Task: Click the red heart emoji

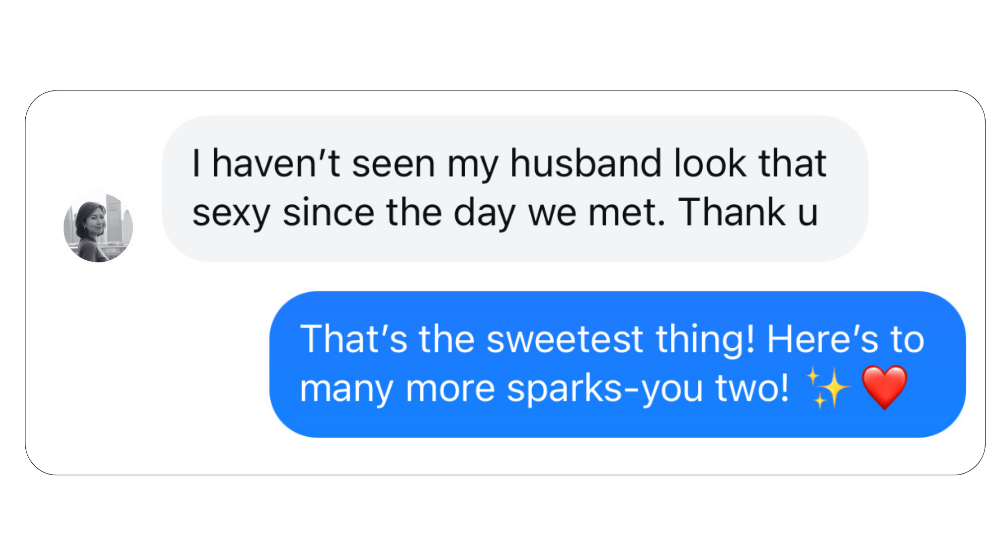Action: (884, 388)
